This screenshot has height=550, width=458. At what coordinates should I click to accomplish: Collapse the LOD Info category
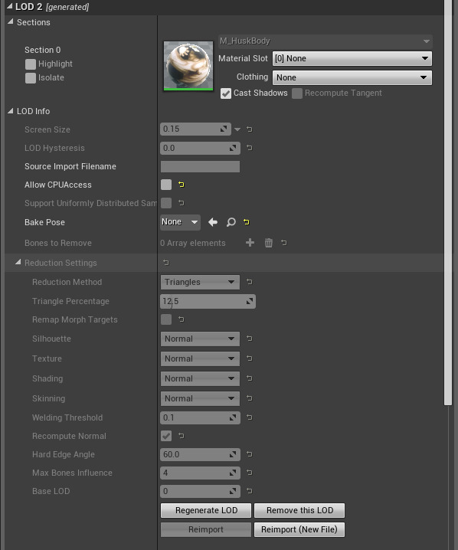pyautogui.click(x=11, y=111)
